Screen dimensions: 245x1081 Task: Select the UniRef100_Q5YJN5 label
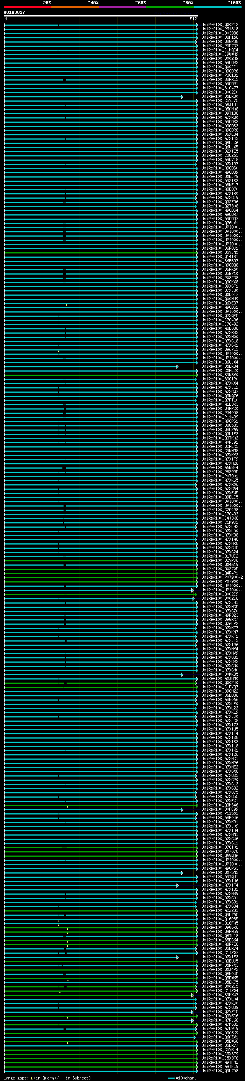tap(220, 253)
